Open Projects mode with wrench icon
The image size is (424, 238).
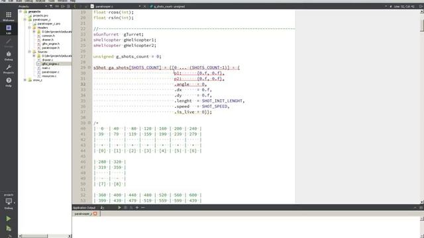9,69
